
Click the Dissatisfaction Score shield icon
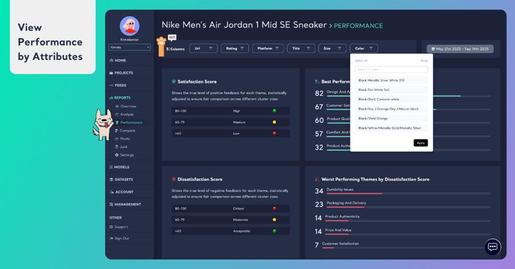point(174,179)
